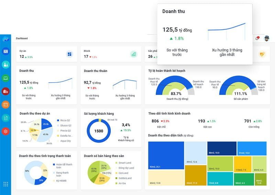This screenshot has width=275, height=195.
Task: Open the red settings gear in the sidebar
Action: click(x=5, y=131)
